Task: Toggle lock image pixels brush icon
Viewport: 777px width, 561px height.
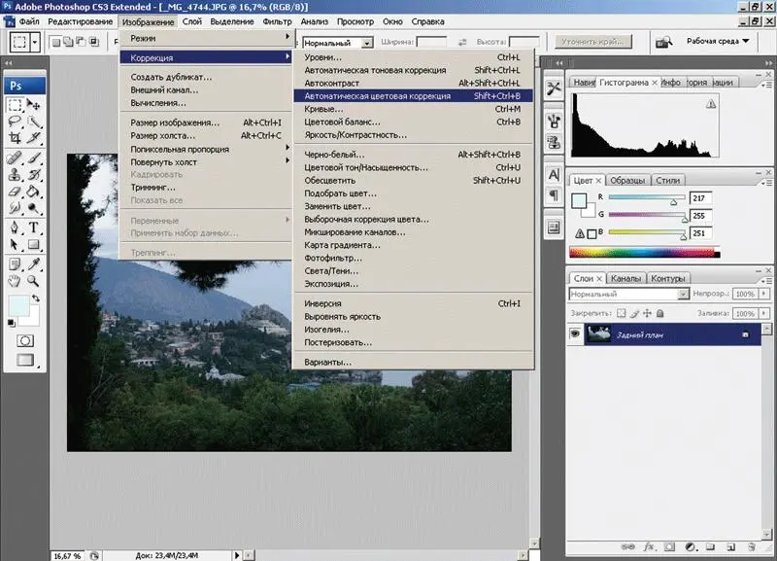Action: [635, 313]
